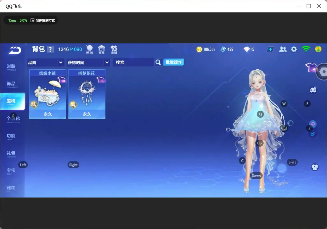
Task: Open the wardrobe shirt icon below gender toggles
Action: [315, 167]
